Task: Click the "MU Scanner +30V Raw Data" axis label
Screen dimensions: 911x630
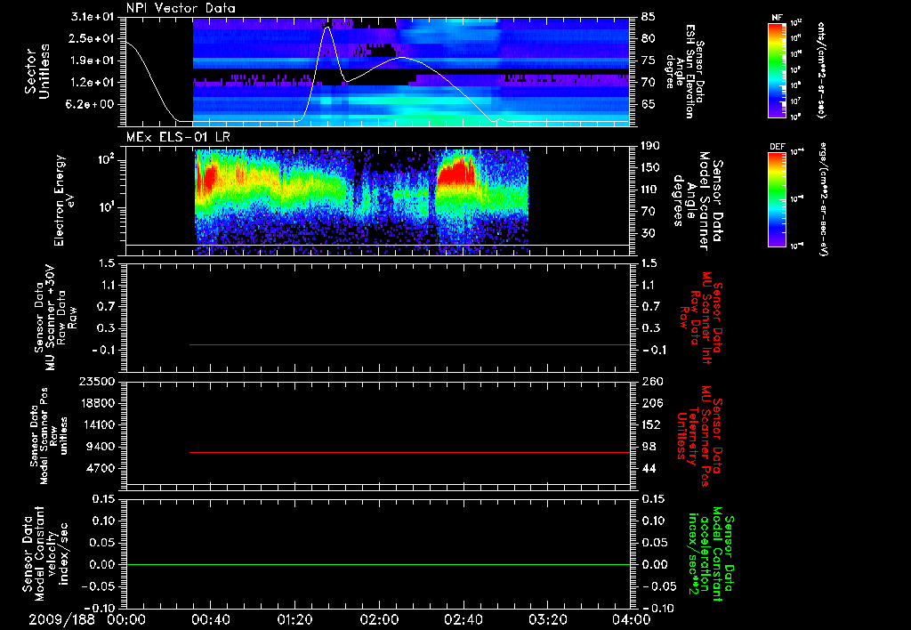Action: click(55, 318)
